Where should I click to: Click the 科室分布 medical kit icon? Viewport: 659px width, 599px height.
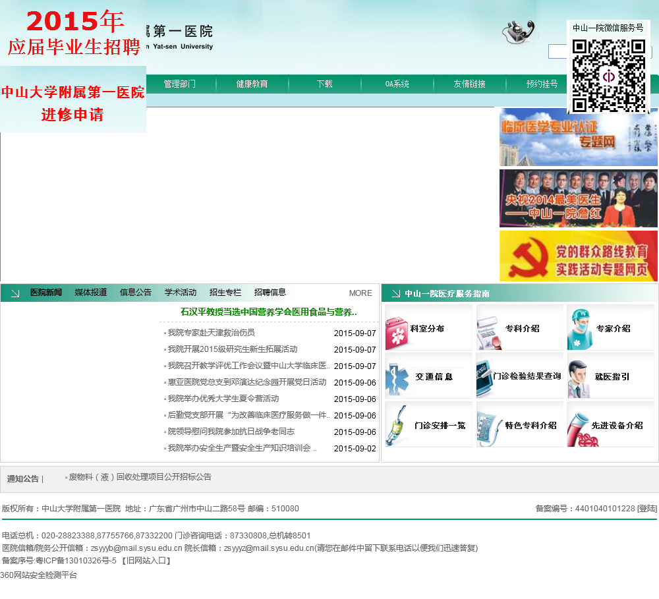(397, 333)
